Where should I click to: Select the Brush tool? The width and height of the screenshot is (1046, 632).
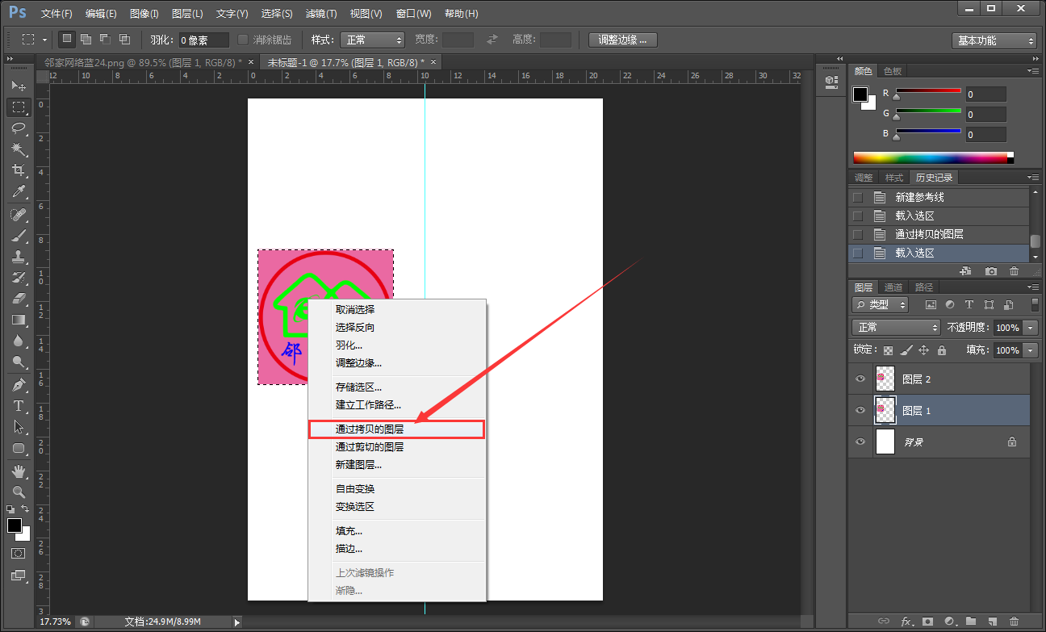click(19, 236)
